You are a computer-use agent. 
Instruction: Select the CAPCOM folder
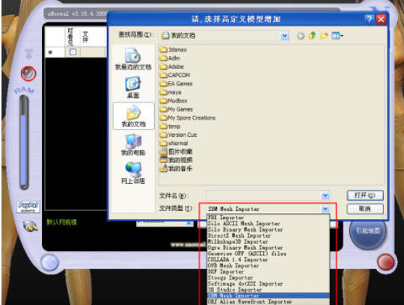[174, 76]
